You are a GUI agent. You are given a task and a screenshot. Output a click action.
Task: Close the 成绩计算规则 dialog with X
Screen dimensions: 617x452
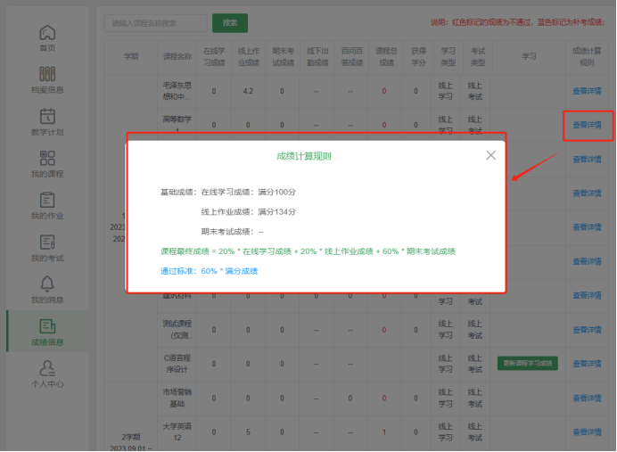tap(490, 155)
